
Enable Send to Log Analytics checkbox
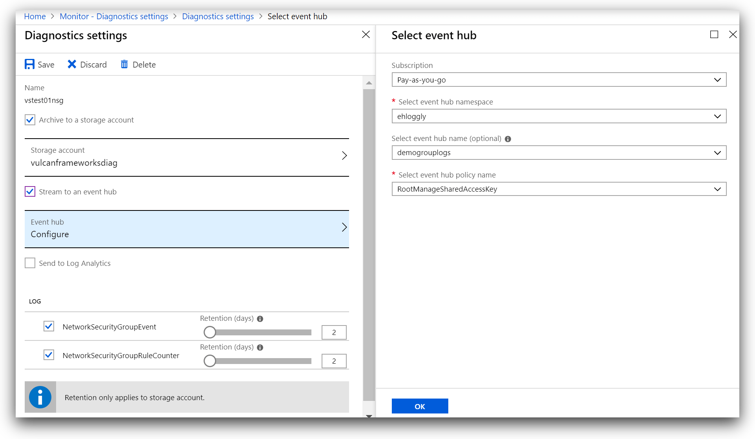click(x=30, y=263)
